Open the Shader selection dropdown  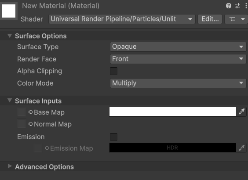122,19
